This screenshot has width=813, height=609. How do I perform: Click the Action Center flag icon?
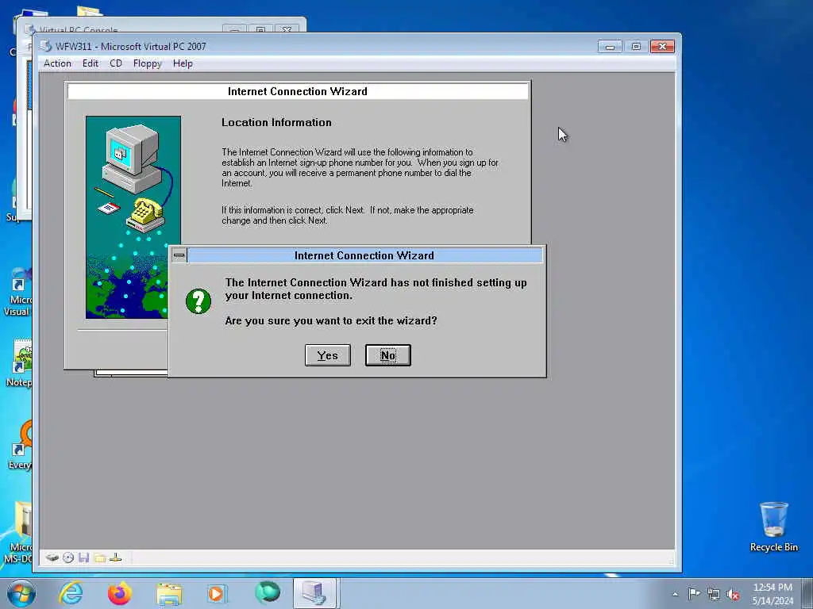pyautogui.click(x=694, y=594)
